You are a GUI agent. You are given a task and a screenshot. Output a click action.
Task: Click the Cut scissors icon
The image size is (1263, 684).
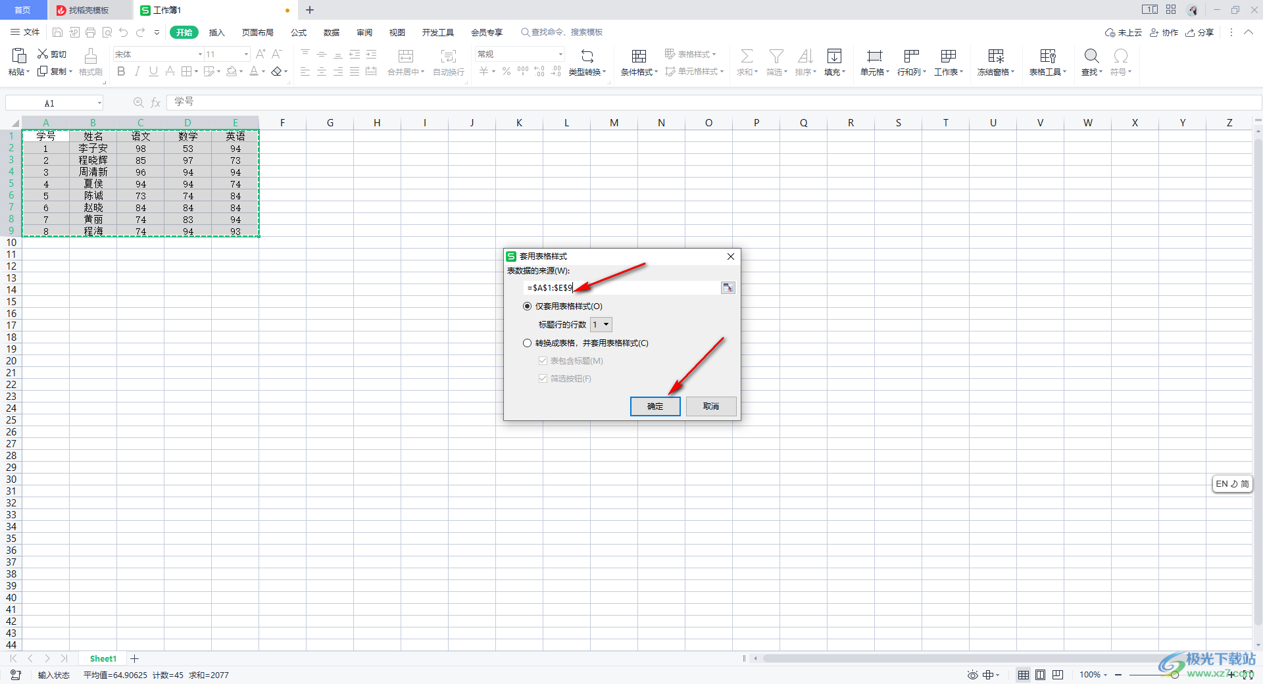(x=43, y=54)
